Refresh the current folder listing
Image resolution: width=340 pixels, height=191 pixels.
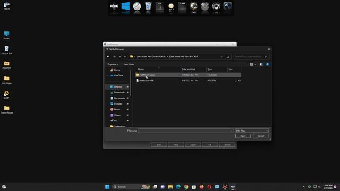tap(228, 57)
